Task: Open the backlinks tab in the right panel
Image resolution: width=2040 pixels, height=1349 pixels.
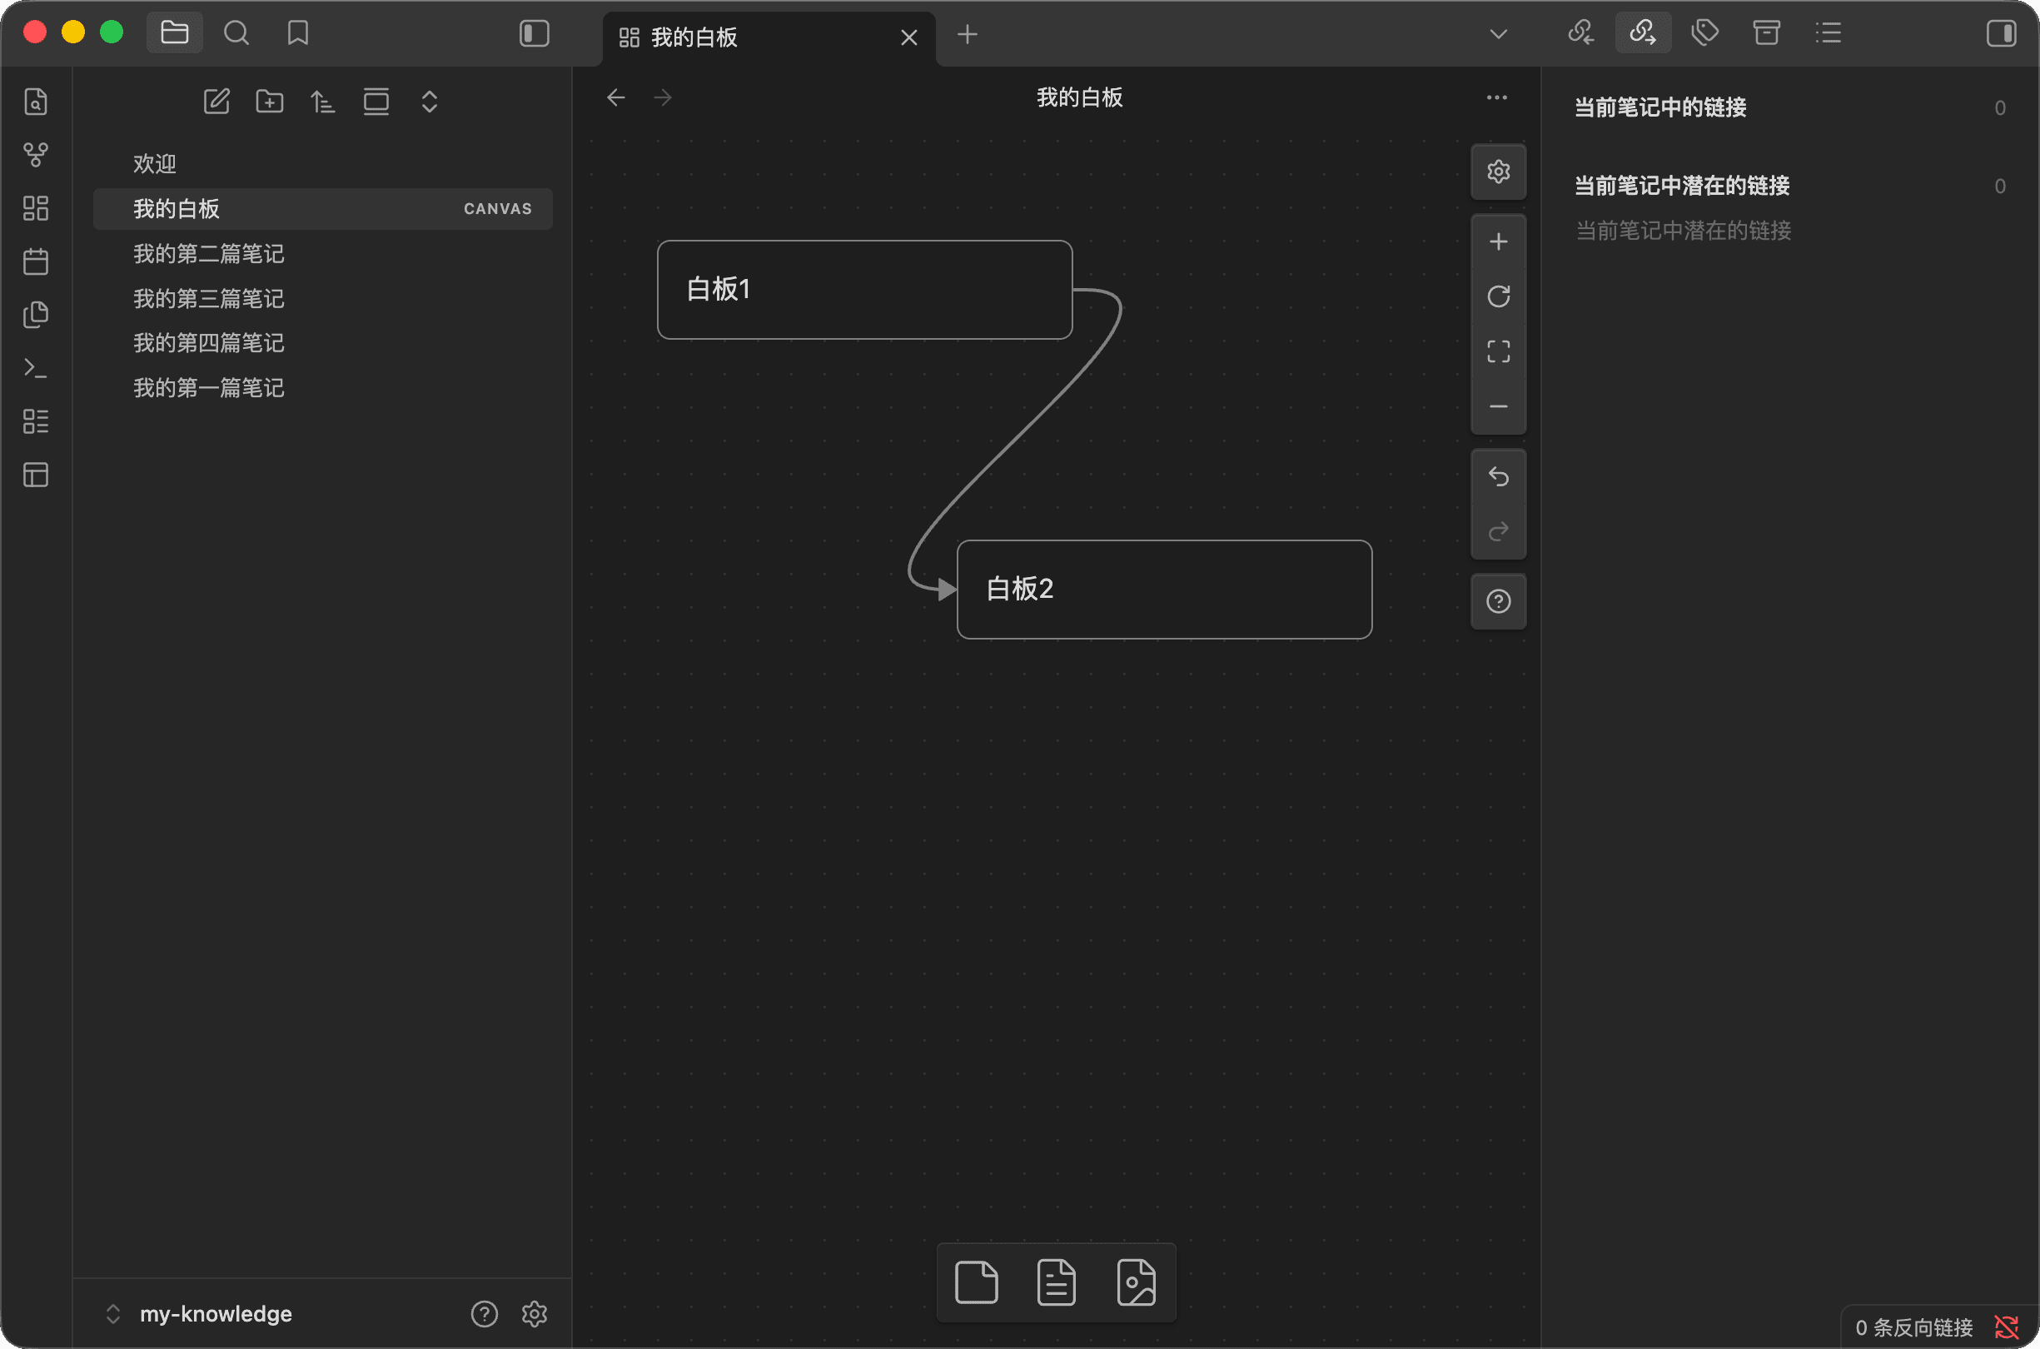Action: coord(1580,33)
